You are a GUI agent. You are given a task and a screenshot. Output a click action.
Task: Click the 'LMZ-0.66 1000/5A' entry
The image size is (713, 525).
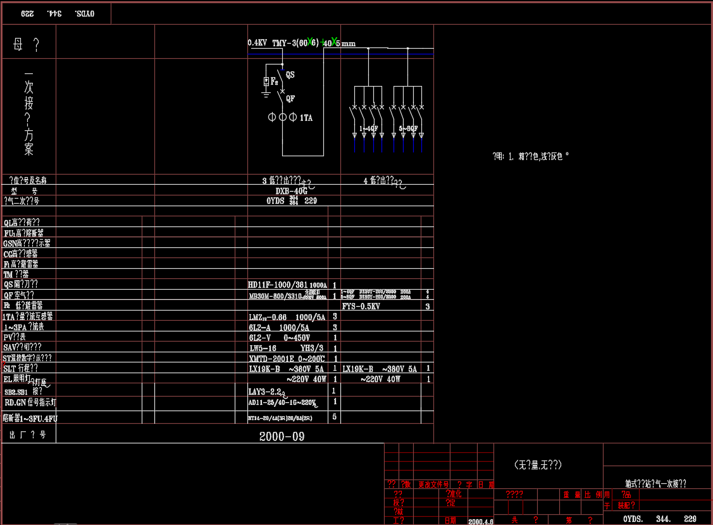[287, 318]
